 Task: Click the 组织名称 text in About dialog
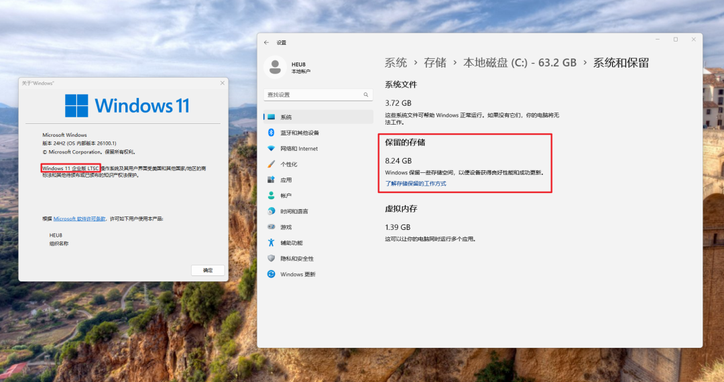[x=58, y=243]
